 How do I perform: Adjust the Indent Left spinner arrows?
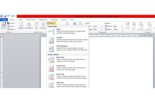tap(102, 26)
